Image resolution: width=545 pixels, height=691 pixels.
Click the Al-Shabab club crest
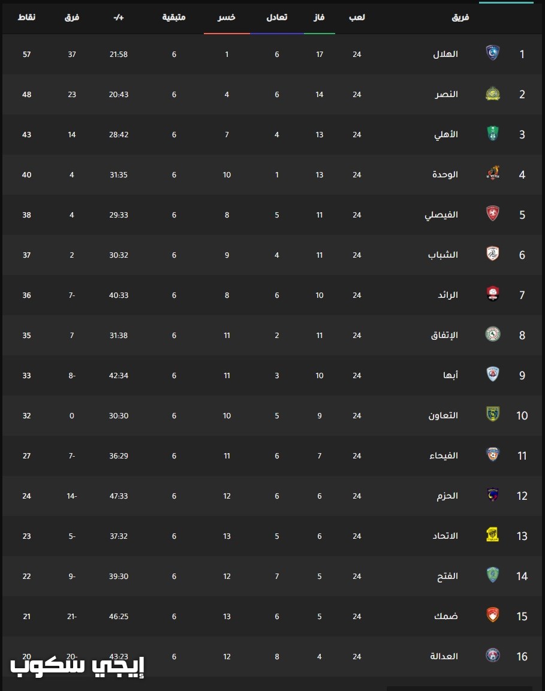click(492, 254)
